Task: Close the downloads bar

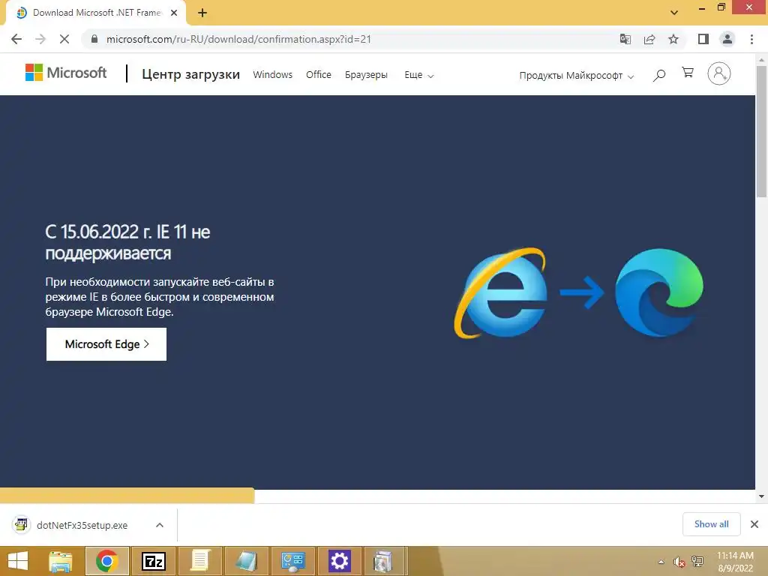Action: click(x=754, y=524)
